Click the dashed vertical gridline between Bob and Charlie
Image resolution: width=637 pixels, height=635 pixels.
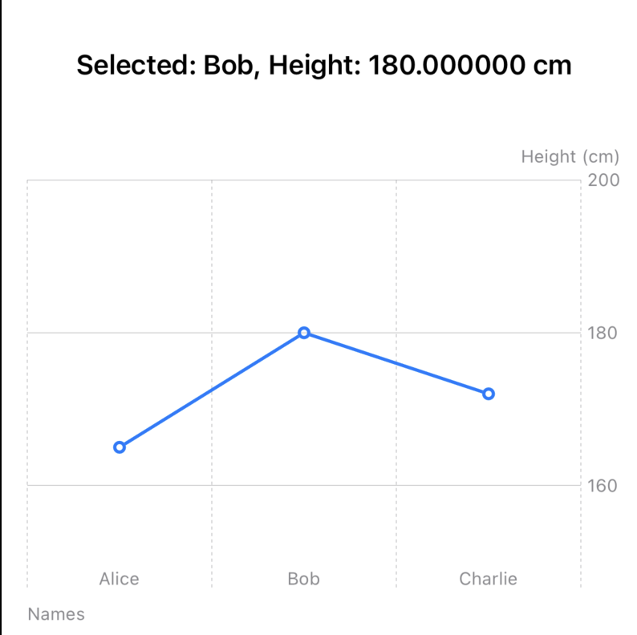pos(396,284)
